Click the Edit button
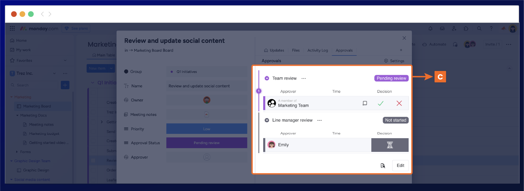 point(400,165)
